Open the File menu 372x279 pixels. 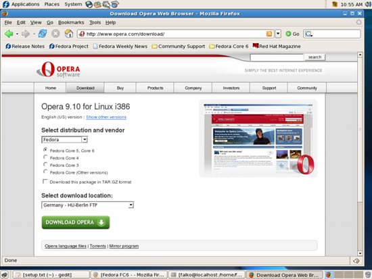(x=8, y=22)
